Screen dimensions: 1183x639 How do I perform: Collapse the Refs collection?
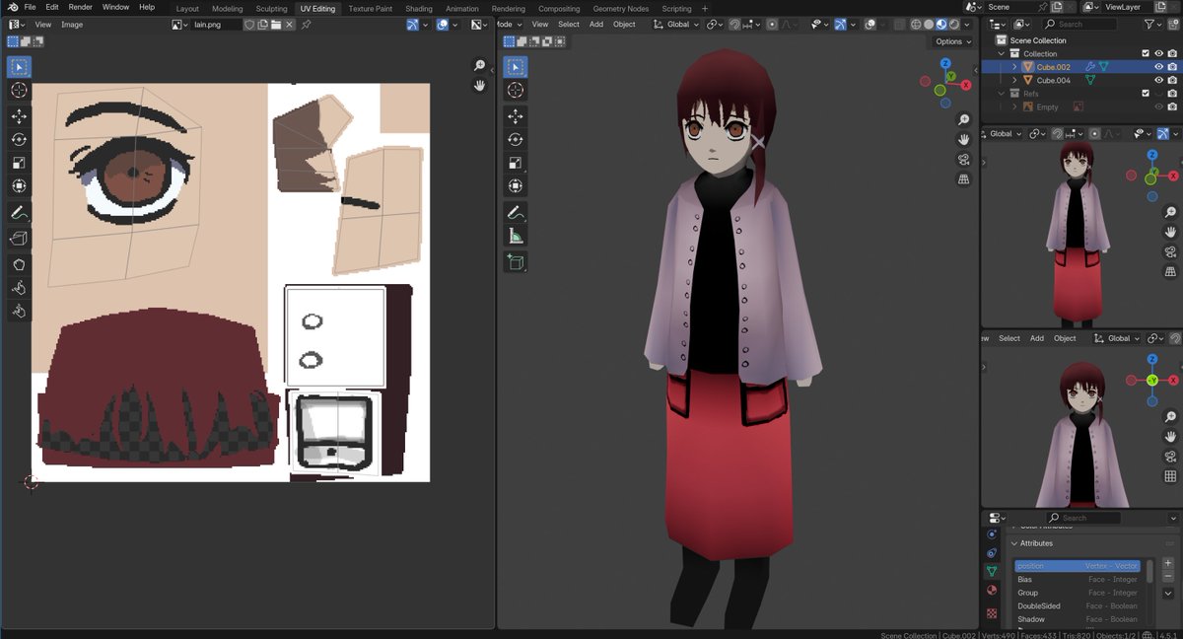pyautogui.click(x=1001, y=94)
